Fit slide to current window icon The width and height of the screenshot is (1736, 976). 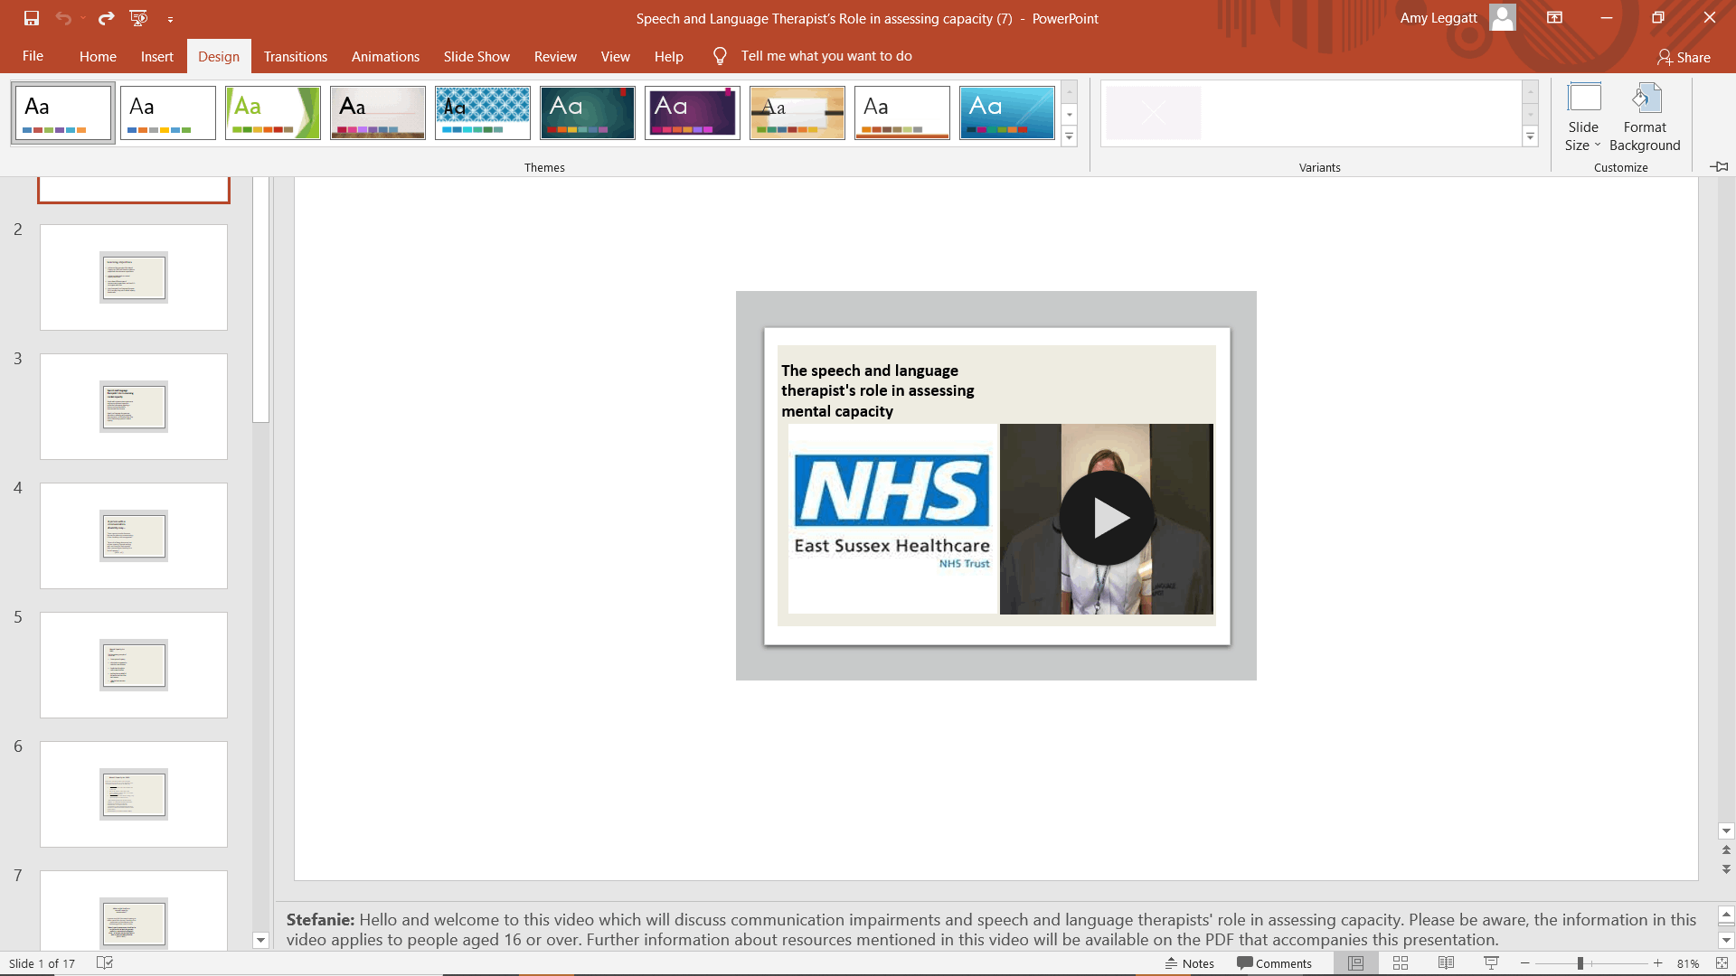pos(1722,963)
